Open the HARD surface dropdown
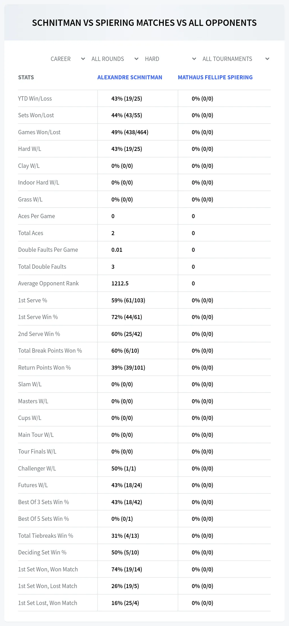289x626 pixels. [170, 59]
